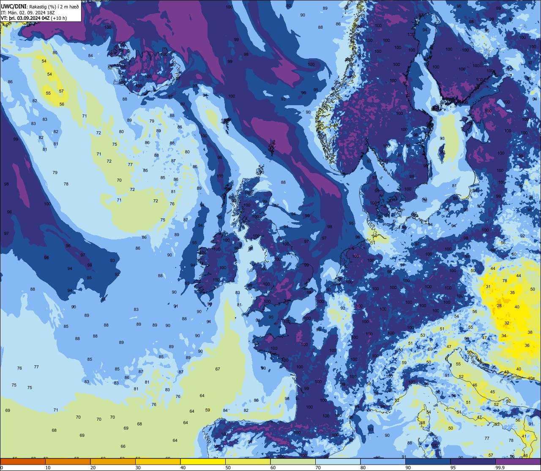Viewport: 541px width, 471px height.
Task: Click the map humidity value '28'
Action: click(x=499, y=306)
